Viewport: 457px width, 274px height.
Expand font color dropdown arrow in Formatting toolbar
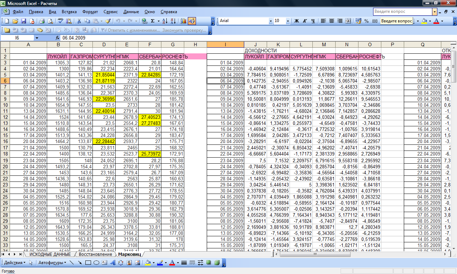442,21
